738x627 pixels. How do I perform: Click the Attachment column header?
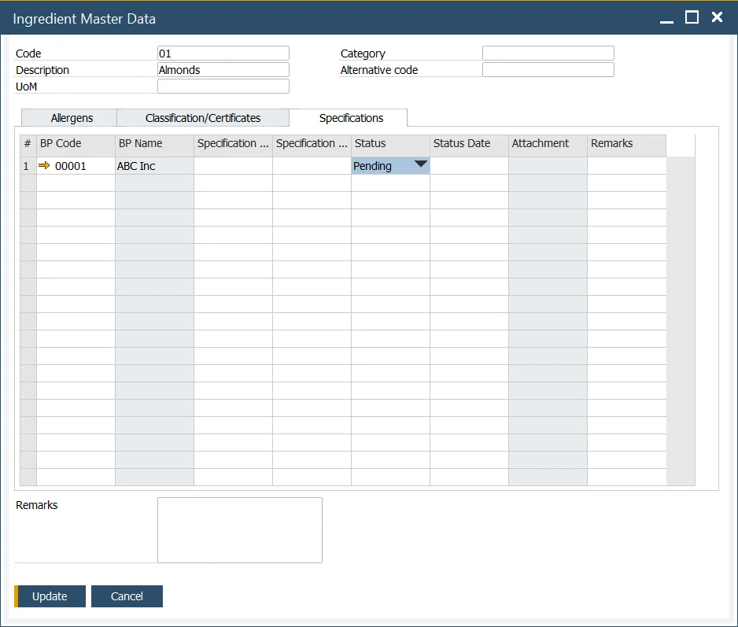548,144
